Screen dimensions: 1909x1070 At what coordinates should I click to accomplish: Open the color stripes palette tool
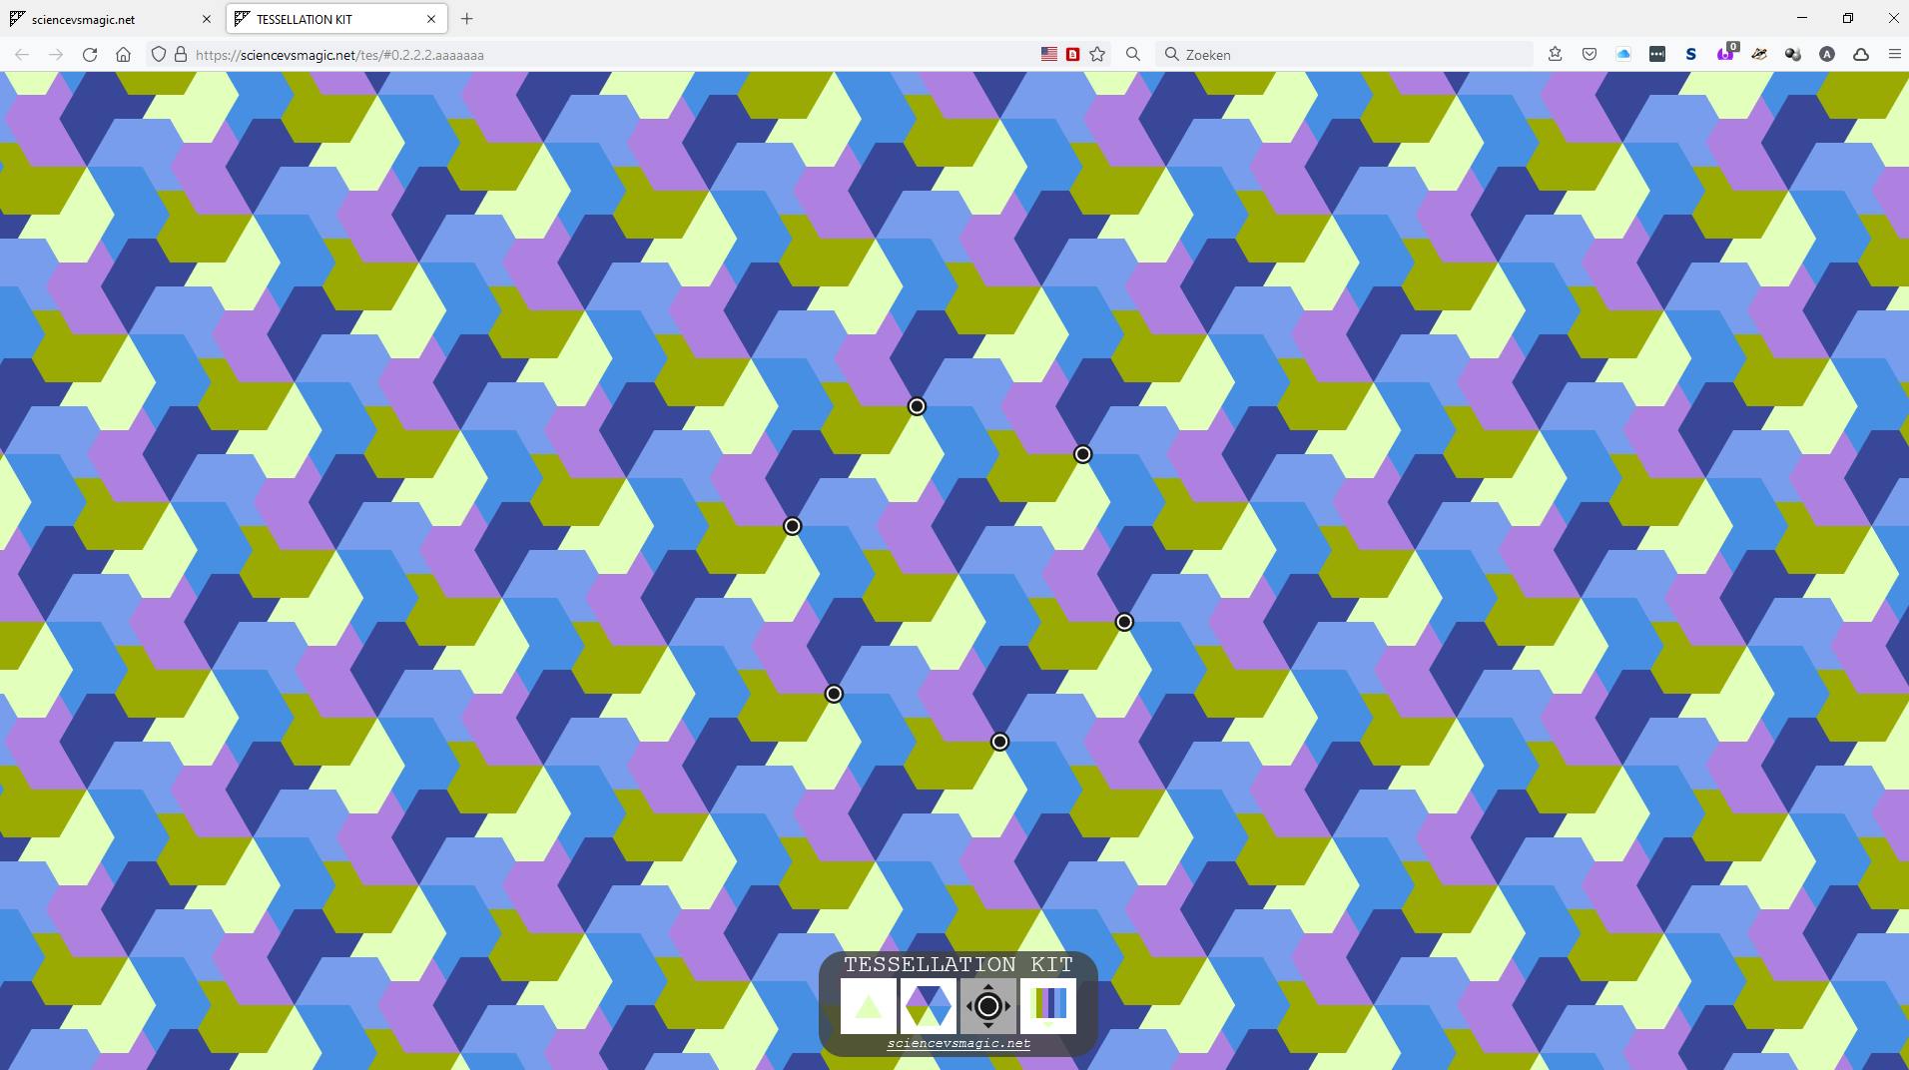[x=1048, y=1006]
